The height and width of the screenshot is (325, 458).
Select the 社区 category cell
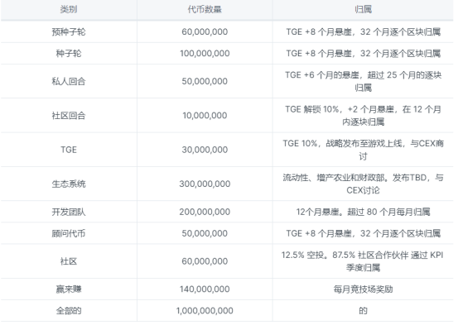click(69, 261)
